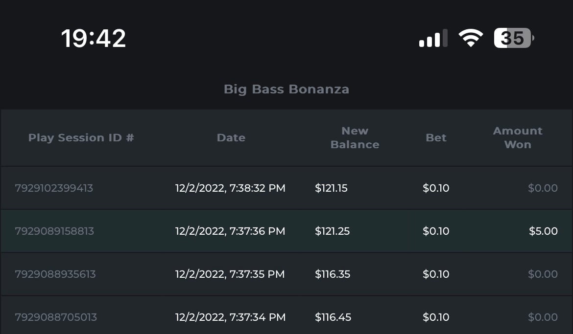Click the $121.25 new balance value
This screenshot has width=573, height=334.
point(333,231)
